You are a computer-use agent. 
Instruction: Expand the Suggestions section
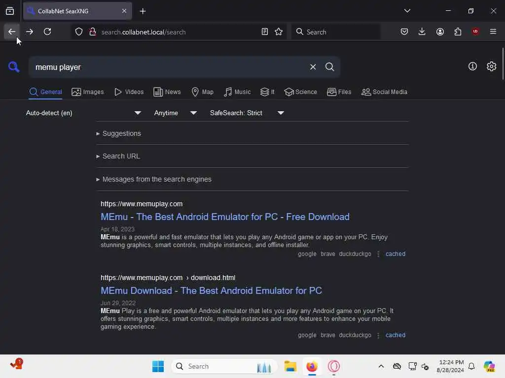[118, 133]
